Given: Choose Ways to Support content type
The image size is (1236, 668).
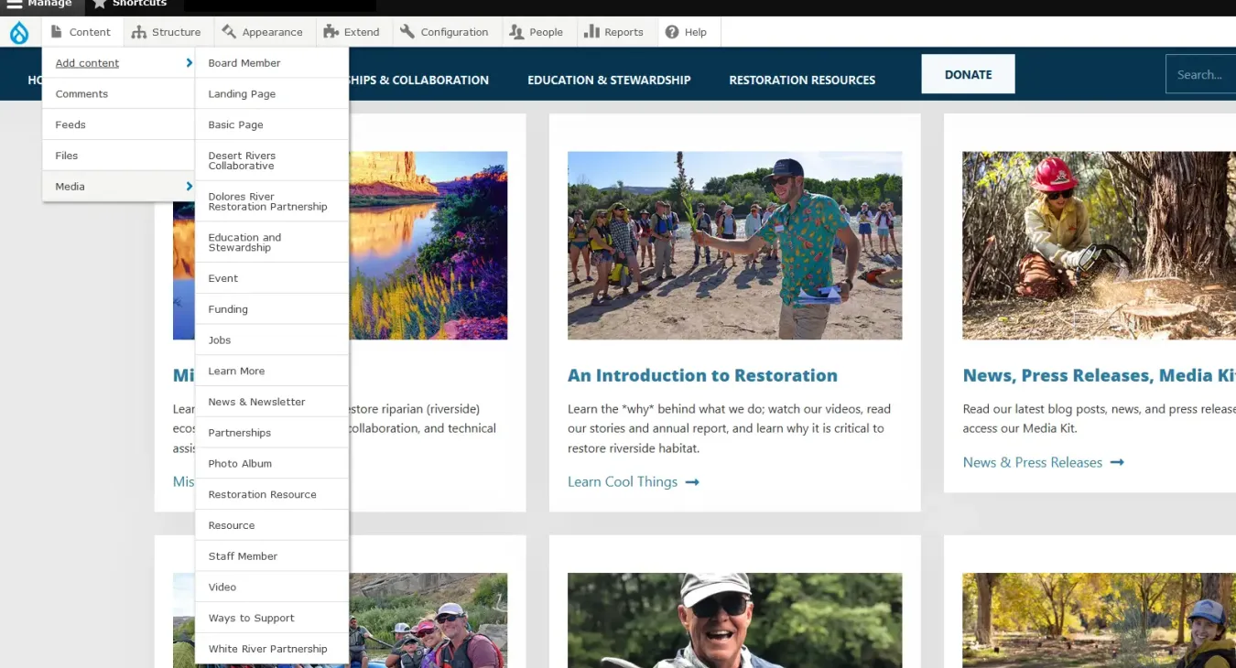Looking at the screenshot, I should pos(272,619).
